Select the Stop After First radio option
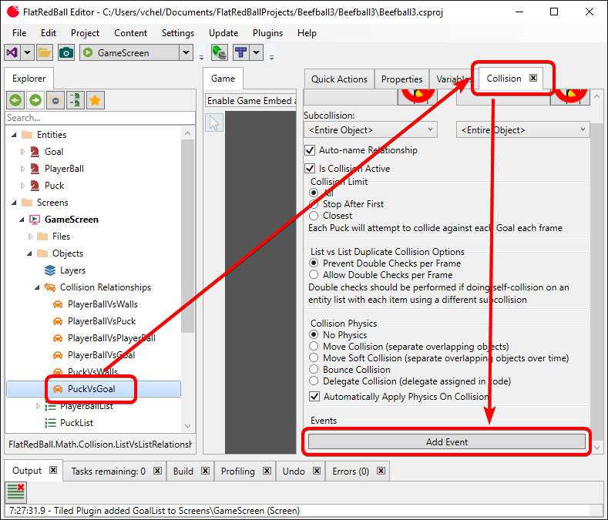This screenshot has width=608, height=520. [314, 204]
